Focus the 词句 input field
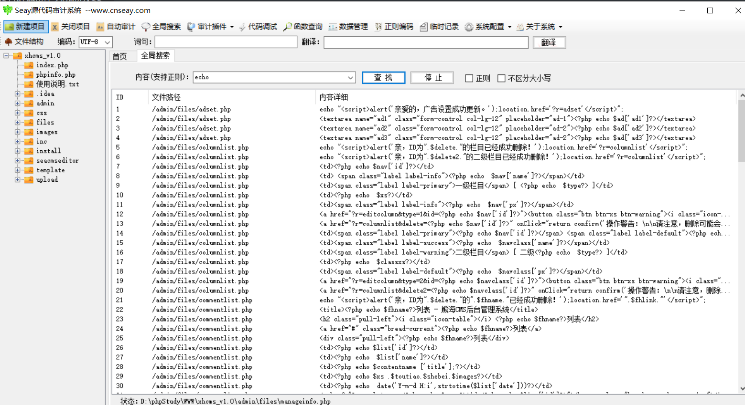Screen dimensions: 745x405 pos(226,42)
